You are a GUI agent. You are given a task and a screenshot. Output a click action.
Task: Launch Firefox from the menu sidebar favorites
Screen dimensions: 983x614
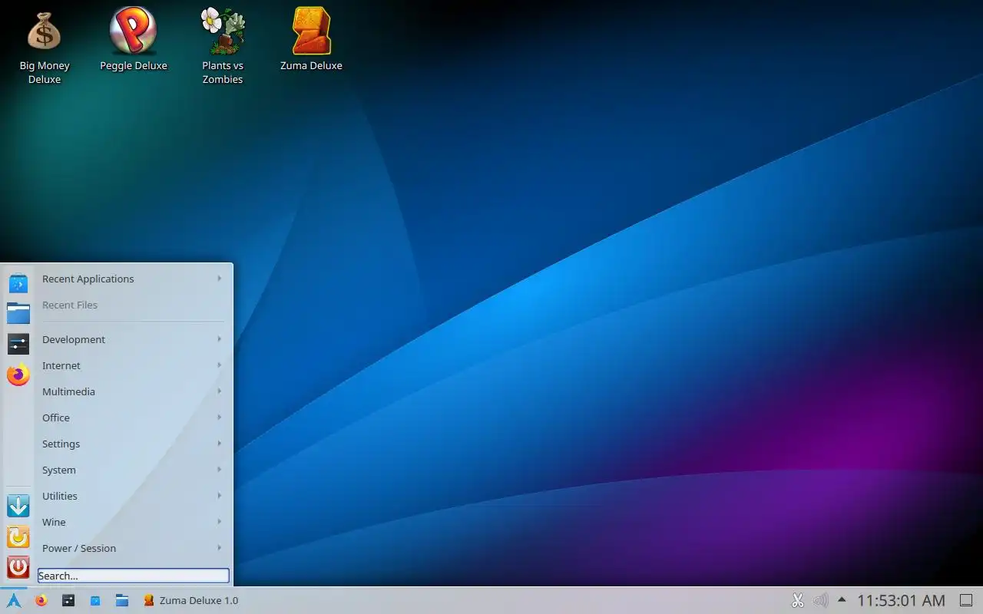point(18,375)
